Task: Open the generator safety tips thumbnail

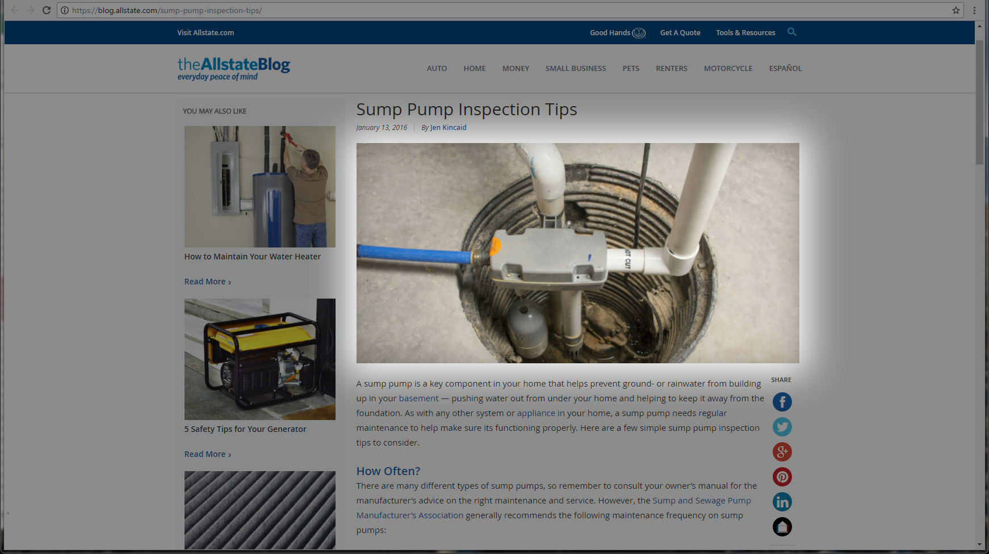Action: (x=259, y=359)
